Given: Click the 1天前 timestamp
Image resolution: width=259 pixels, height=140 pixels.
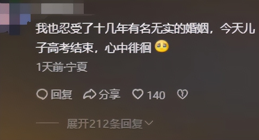Looking at the screenshot, I should coord(50,67).
